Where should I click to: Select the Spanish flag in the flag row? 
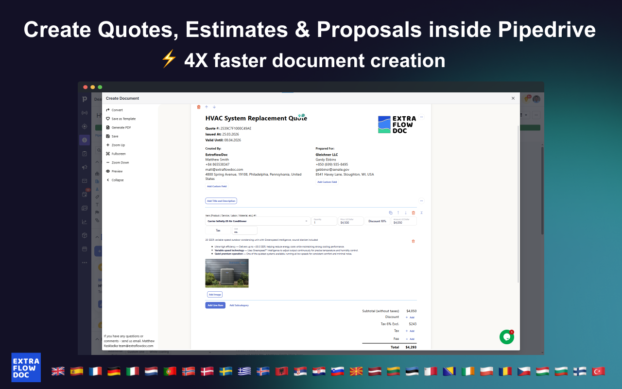click(x=77, y=371)
